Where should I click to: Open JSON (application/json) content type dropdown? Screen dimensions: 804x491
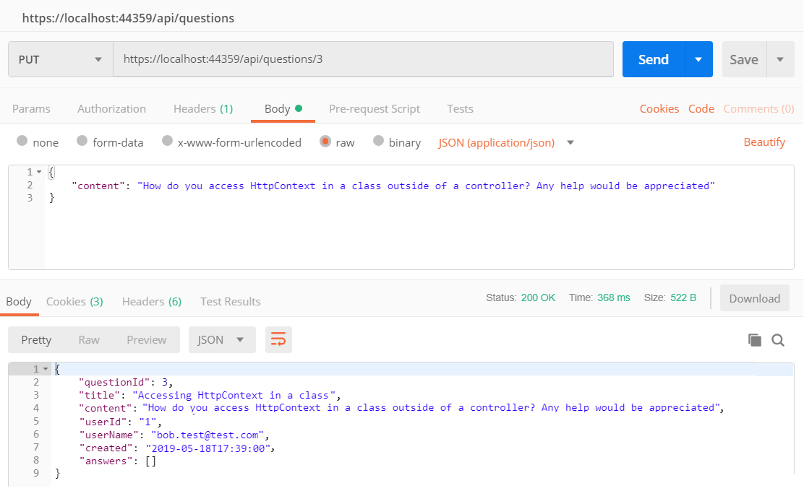570,142
